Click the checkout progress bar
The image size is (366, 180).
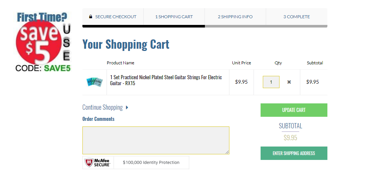pos(205,26)
